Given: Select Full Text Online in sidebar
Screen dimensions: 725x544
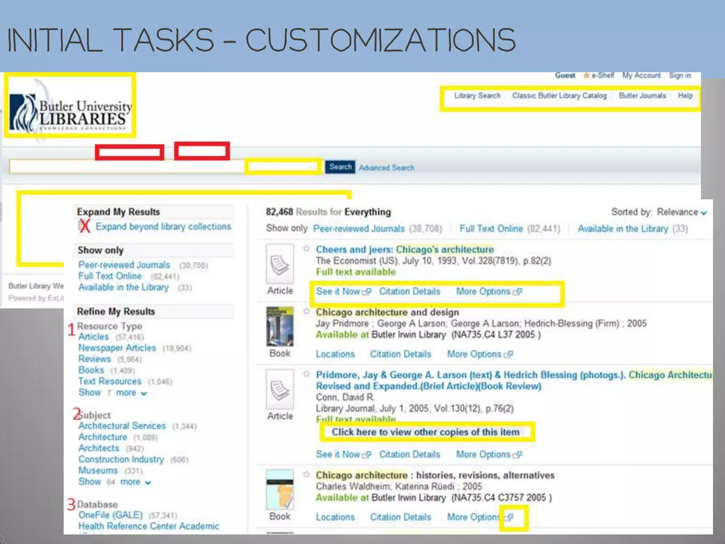Looking at the screenshot, I should (x=110, y=276).
